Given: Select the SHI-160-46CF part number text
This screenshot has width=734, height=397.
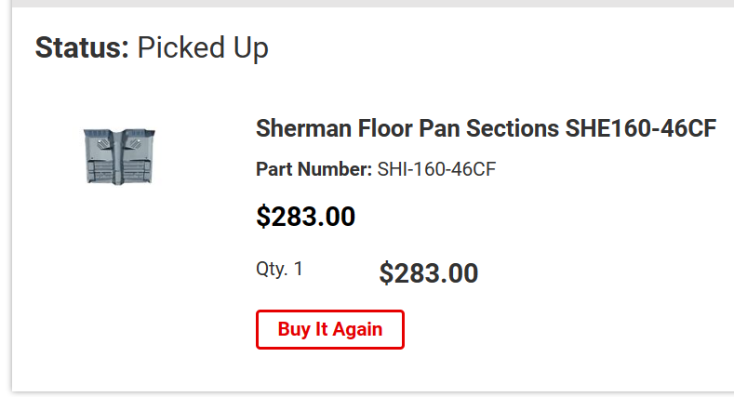Looking at the screenshot, I should [436, 169].
